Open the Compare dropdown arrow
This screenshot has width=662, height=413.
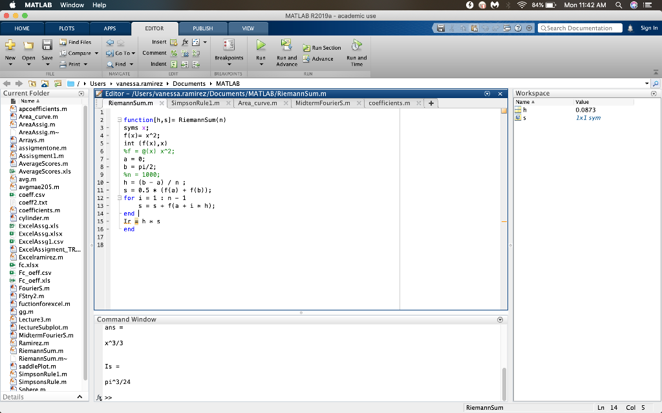[95, 52]
